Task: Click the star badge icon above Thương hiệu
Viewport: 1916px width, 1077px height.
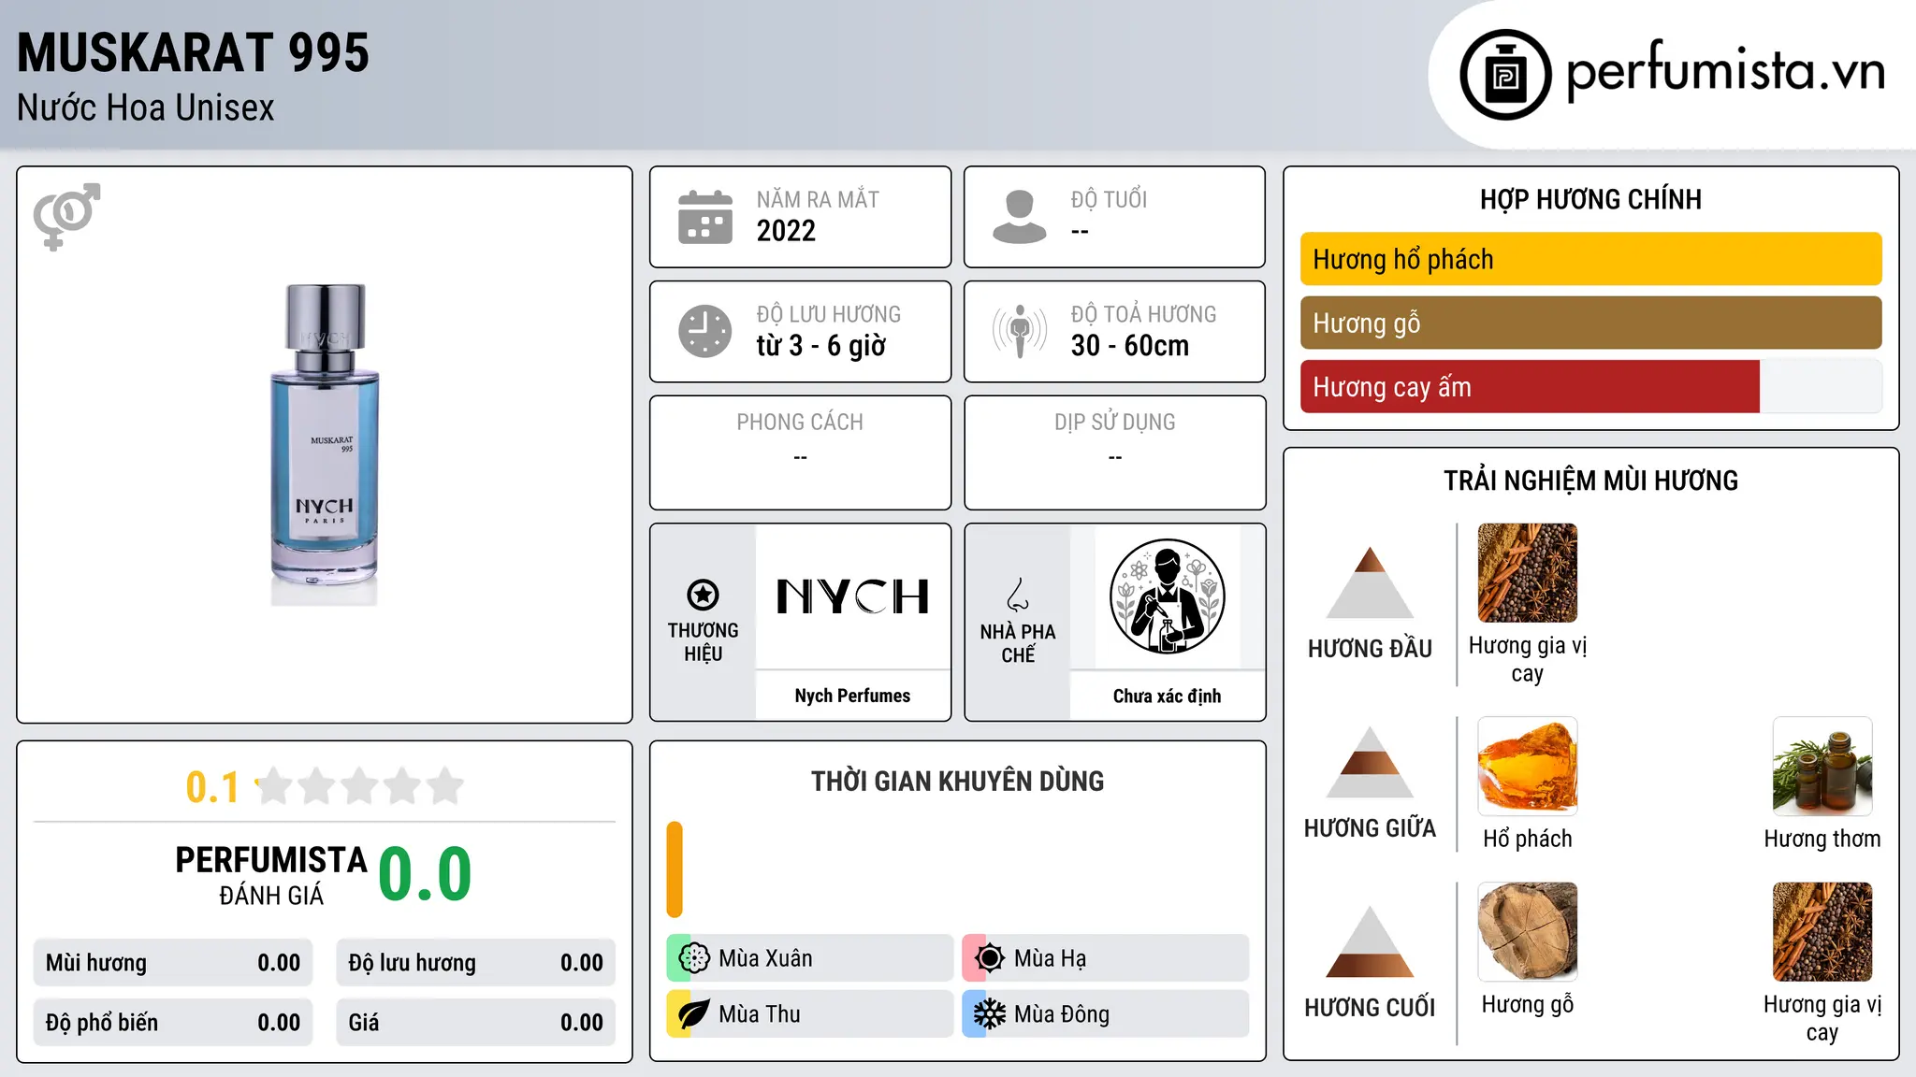Action: [x=703, y=595]
